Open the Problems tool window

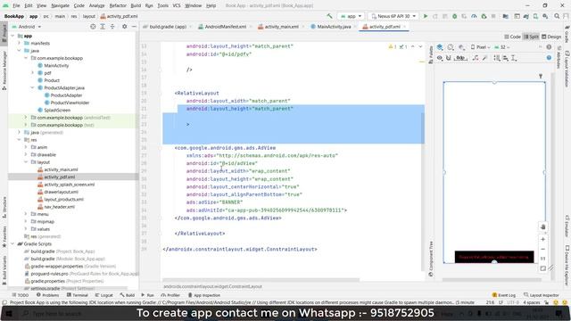pyautogui.click(x=47, y=295)
